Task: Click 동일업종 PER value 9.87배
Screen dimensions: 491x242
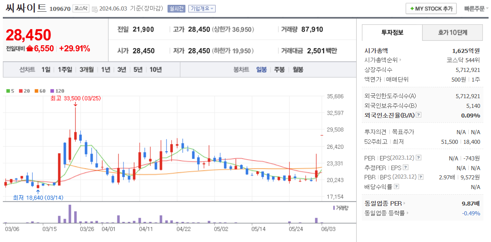Action: click(471, 203)
